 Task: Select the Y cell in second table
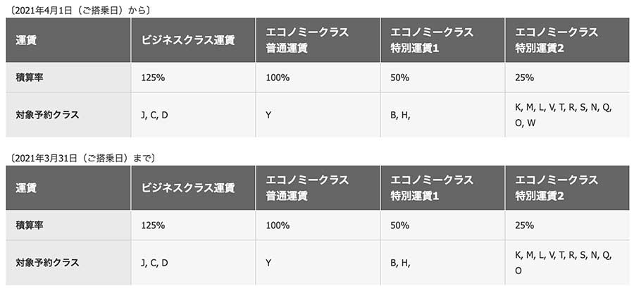(318, 263)
